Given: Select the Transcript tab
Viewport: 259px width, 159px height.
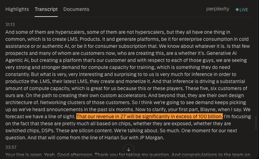Looking at the screenshot, I should 46,9.
